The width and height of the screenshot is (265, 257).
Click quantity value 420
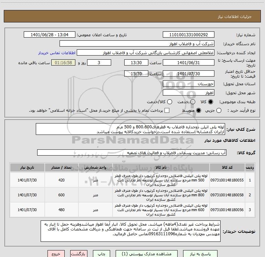pos(62,180)
